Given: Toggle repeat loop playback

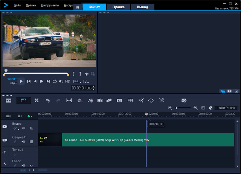Looking at the screenshot, I should (x=55, y=81).
